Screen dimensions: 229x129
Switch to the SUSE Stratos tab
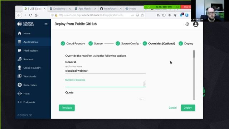(x=35, y=9)
